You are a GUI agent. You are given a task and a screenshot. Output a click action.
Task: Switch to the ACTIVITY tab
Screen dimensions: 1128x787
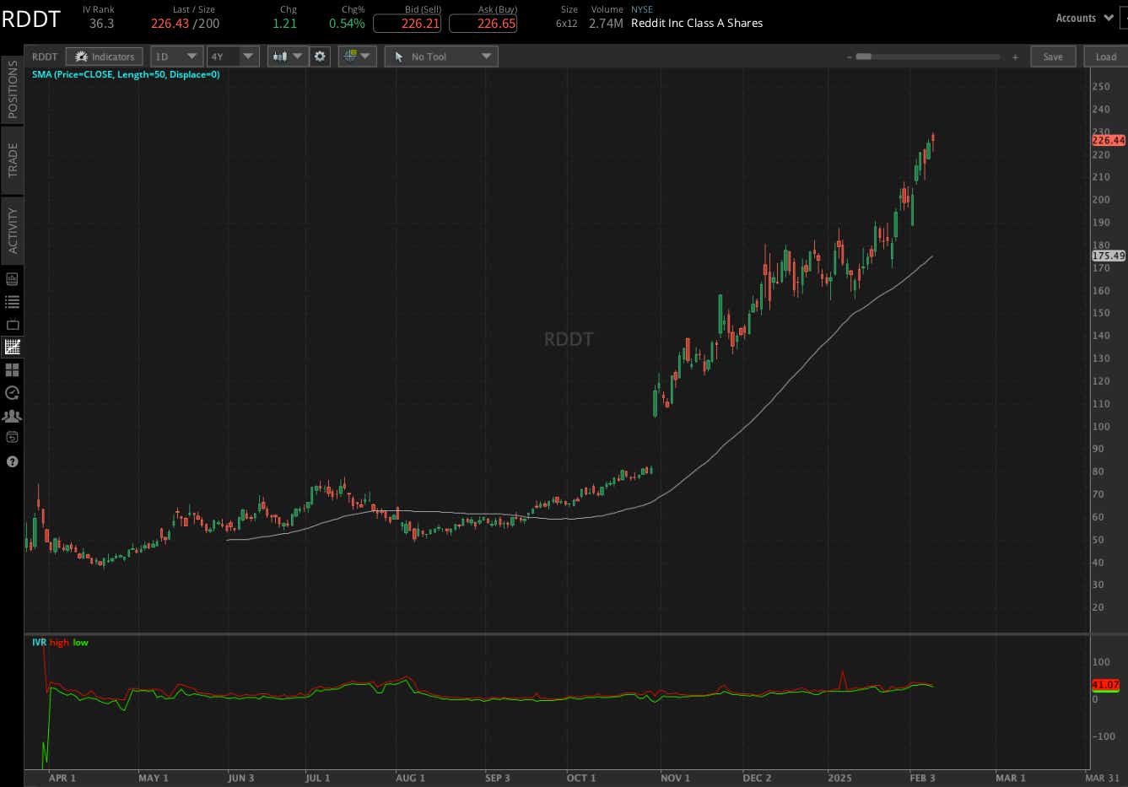[x=13, y=229]
